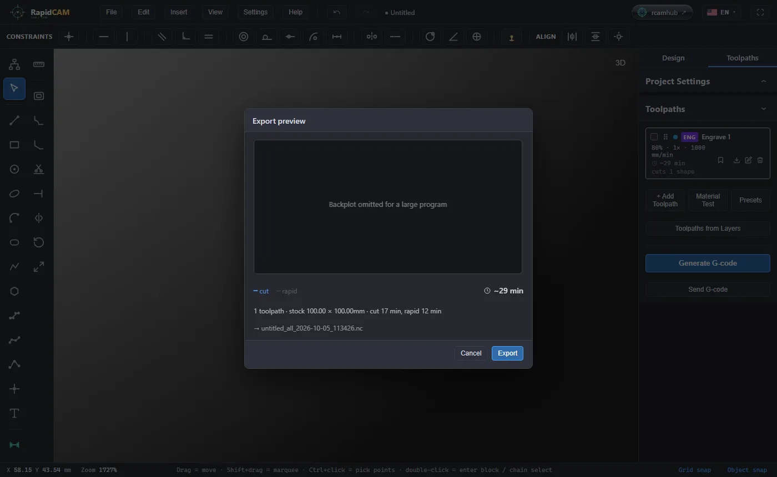Toggle Grid snap in status bar
Screen dimensions: 777x477
pyautogui.click(x=695, y=470)
